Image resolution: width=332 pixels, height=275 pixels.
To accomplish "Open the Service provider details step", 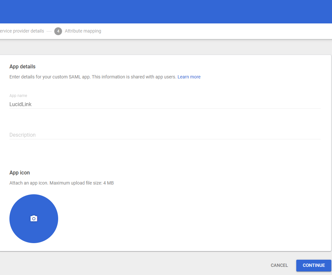I will (x=22, y=31).
